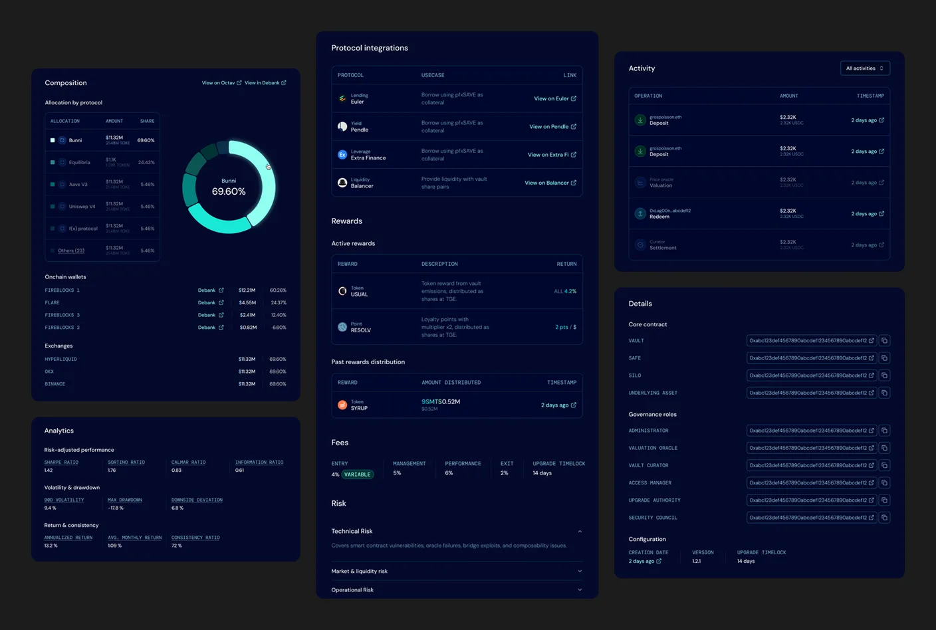Click the f(x) protocol icon

tap(62, 228)
